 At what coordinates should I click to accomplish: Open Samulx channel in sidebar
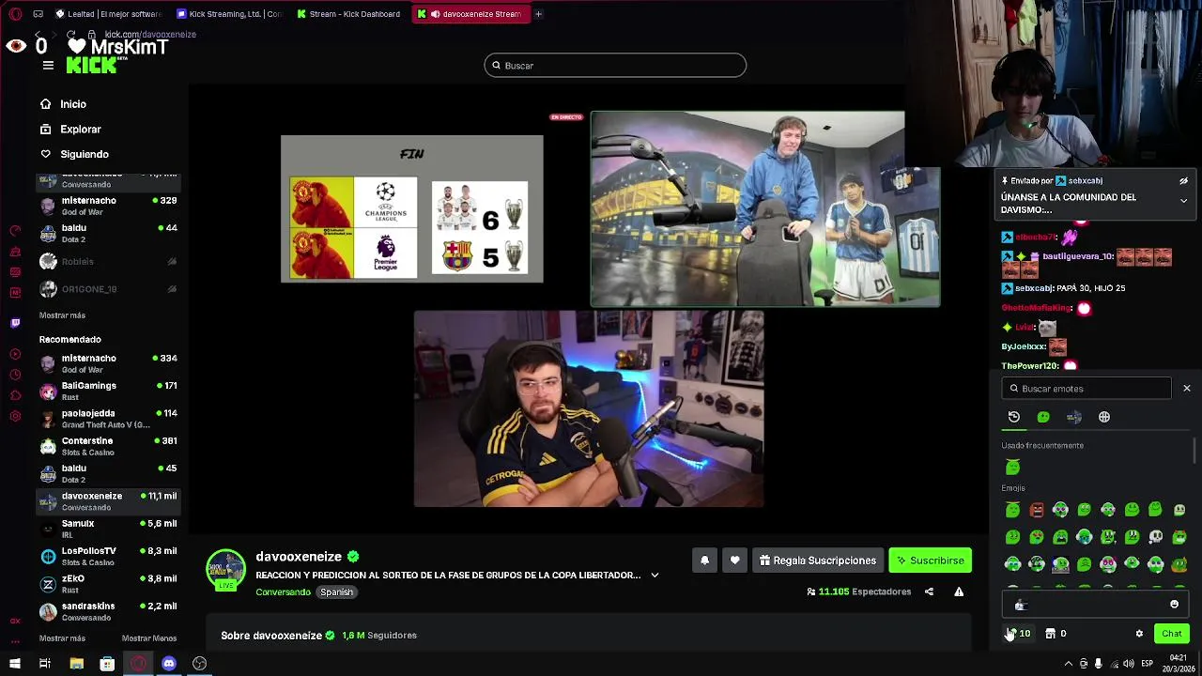(108, 529)
